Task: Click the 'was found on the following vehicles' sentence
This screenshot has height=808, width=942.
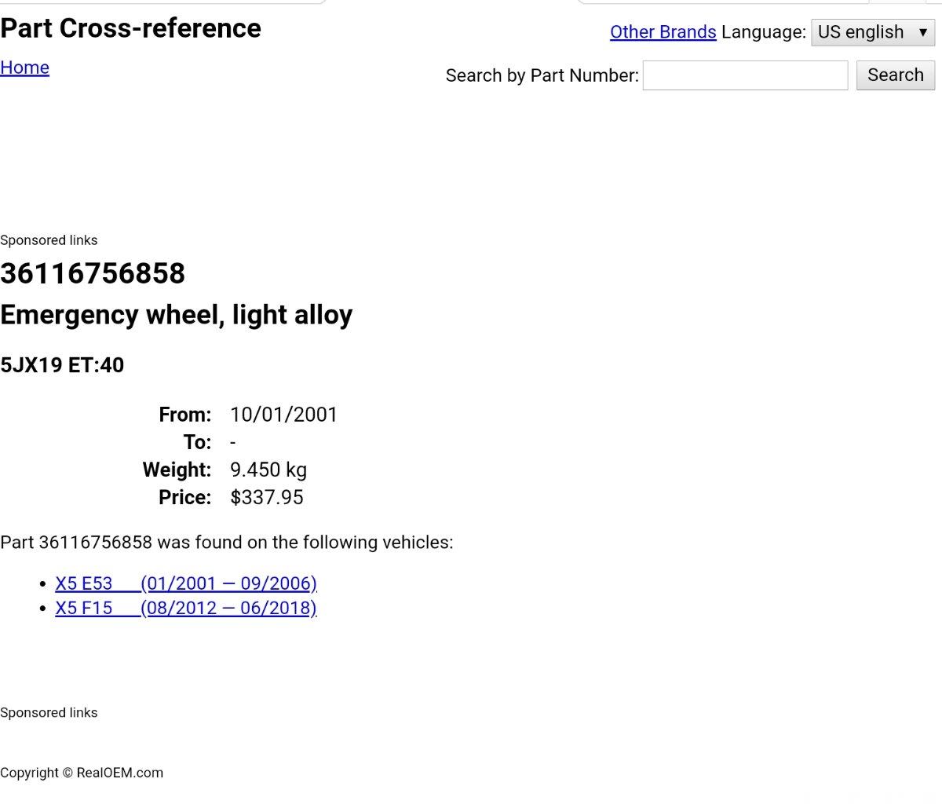Action: (x=227, y=543)
